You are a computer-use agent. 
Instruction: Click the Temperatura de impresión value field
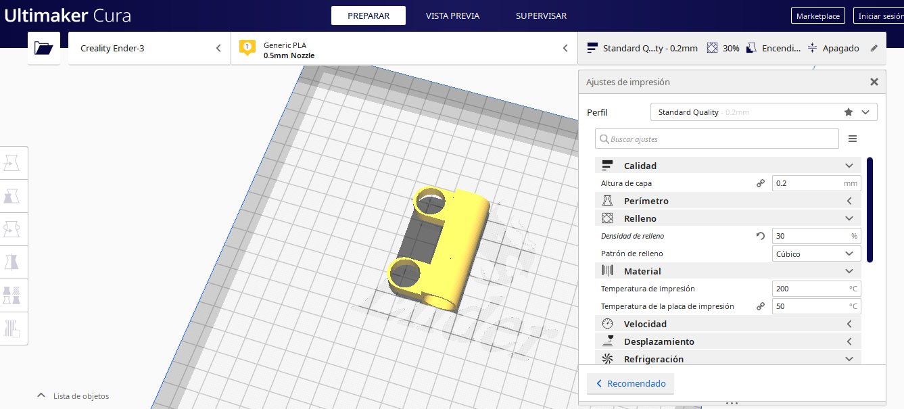click(816, 289)
